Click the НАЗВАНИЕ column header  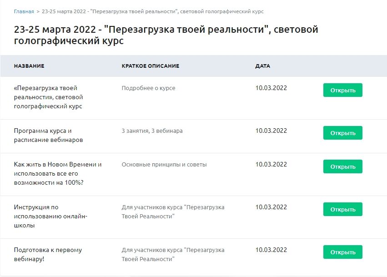point(29,66)
